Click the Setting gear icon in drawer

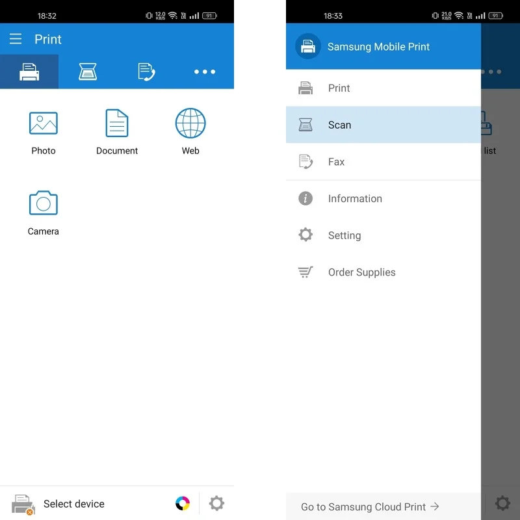[x=305, y=235]
